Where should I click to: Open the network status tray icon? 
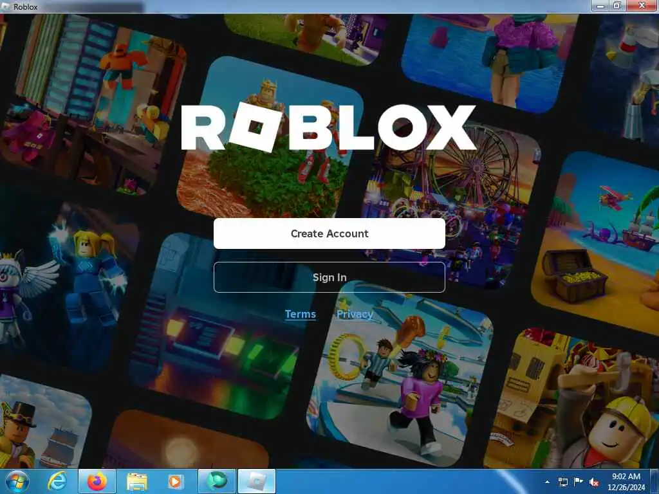[x=562, y=482]
